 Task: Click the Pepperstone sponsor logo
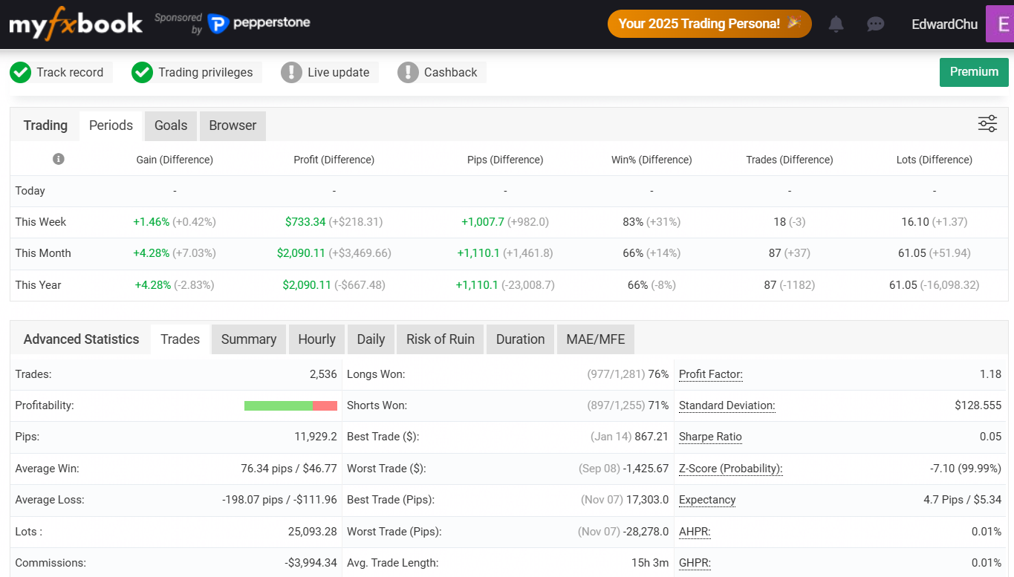(259, 24)
